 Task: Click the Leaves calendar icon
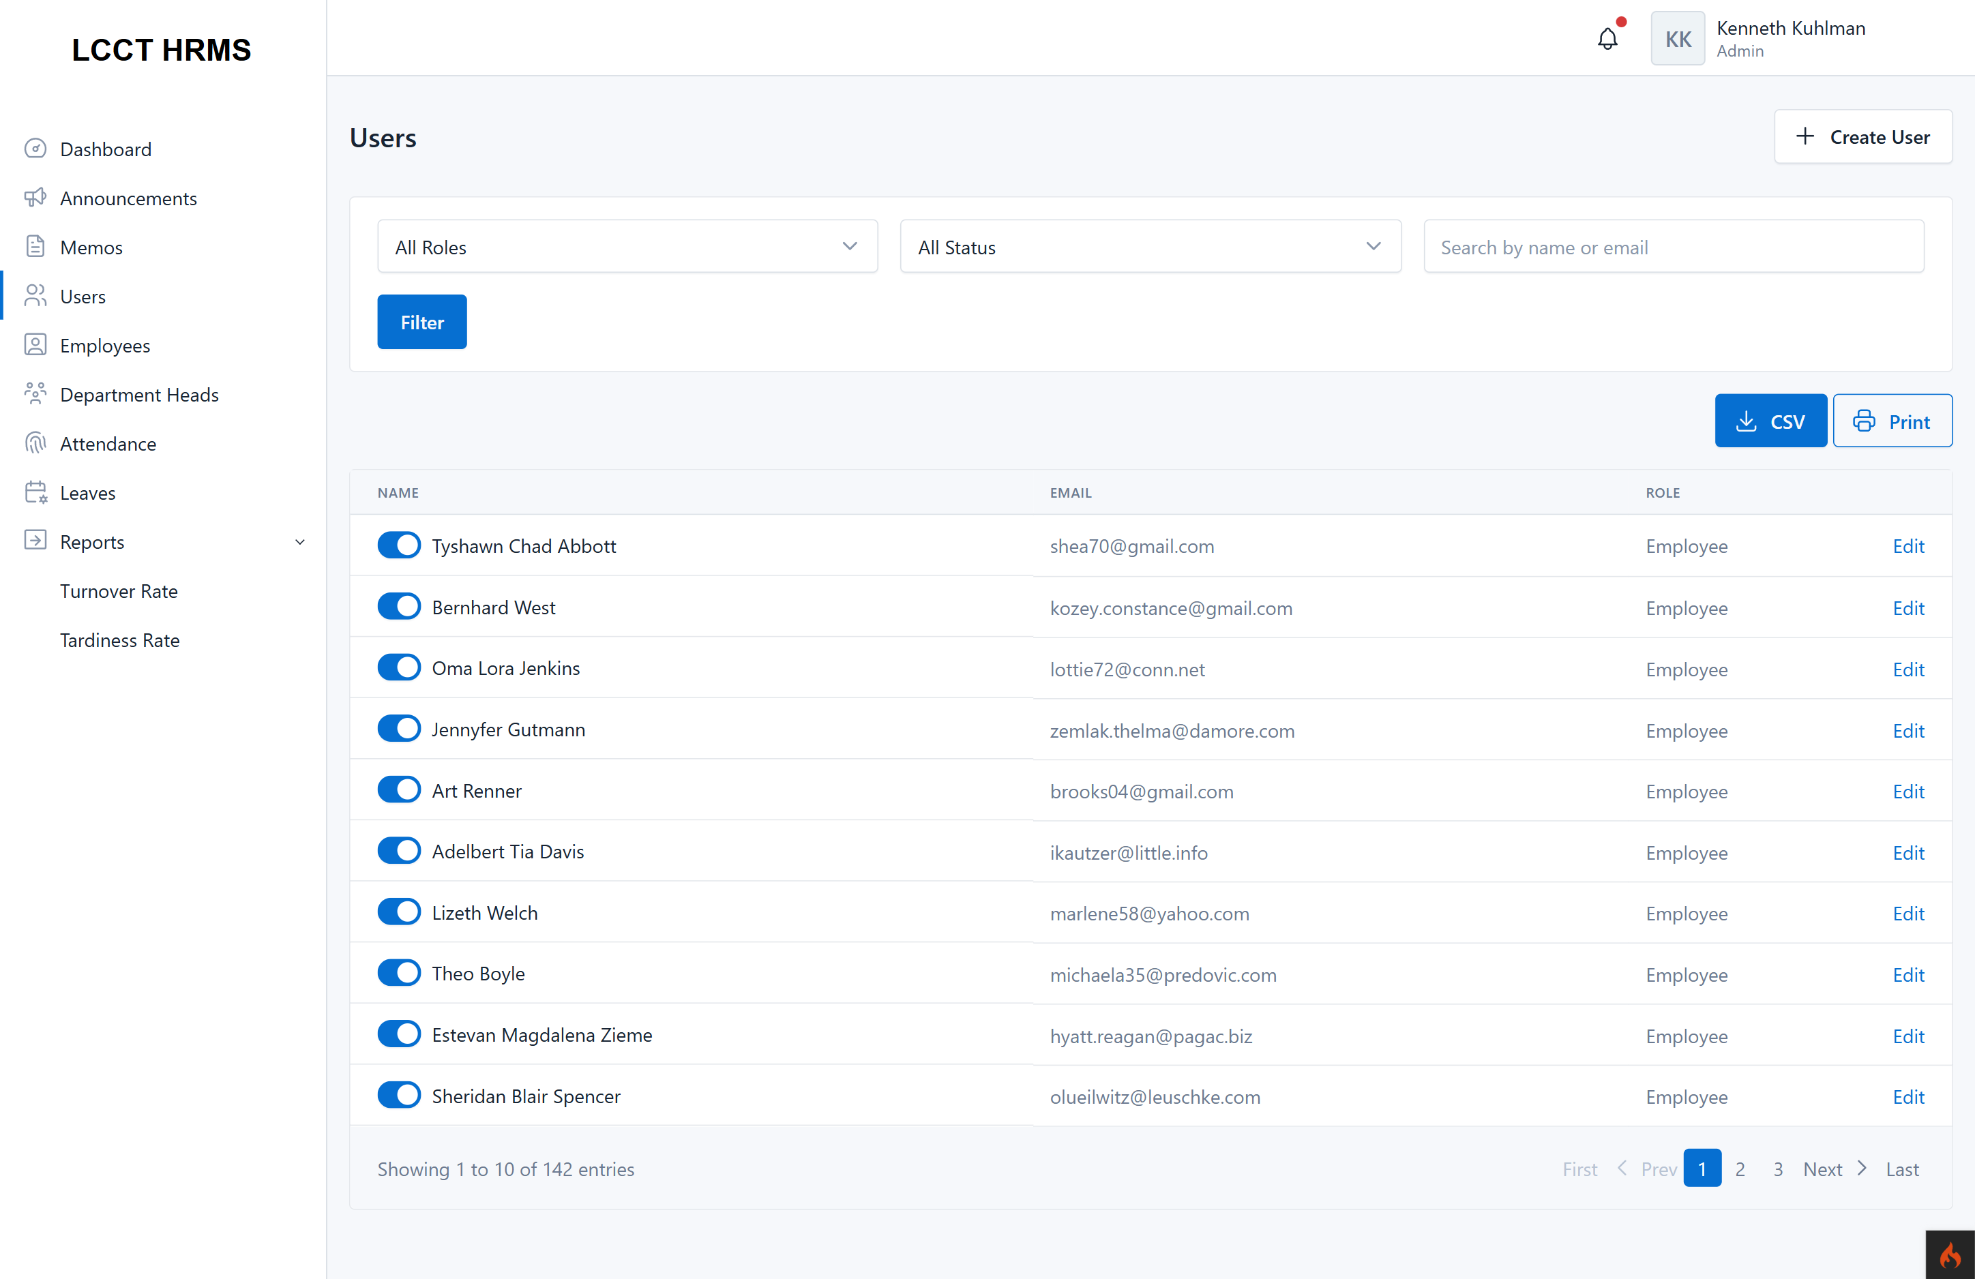35,493
